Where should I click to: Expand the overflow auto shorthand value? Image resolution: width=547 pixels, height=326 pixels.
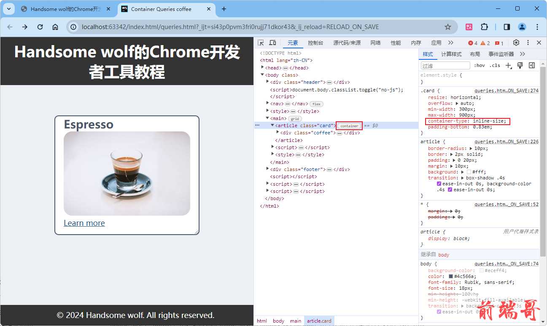click(x=457, y=103)
